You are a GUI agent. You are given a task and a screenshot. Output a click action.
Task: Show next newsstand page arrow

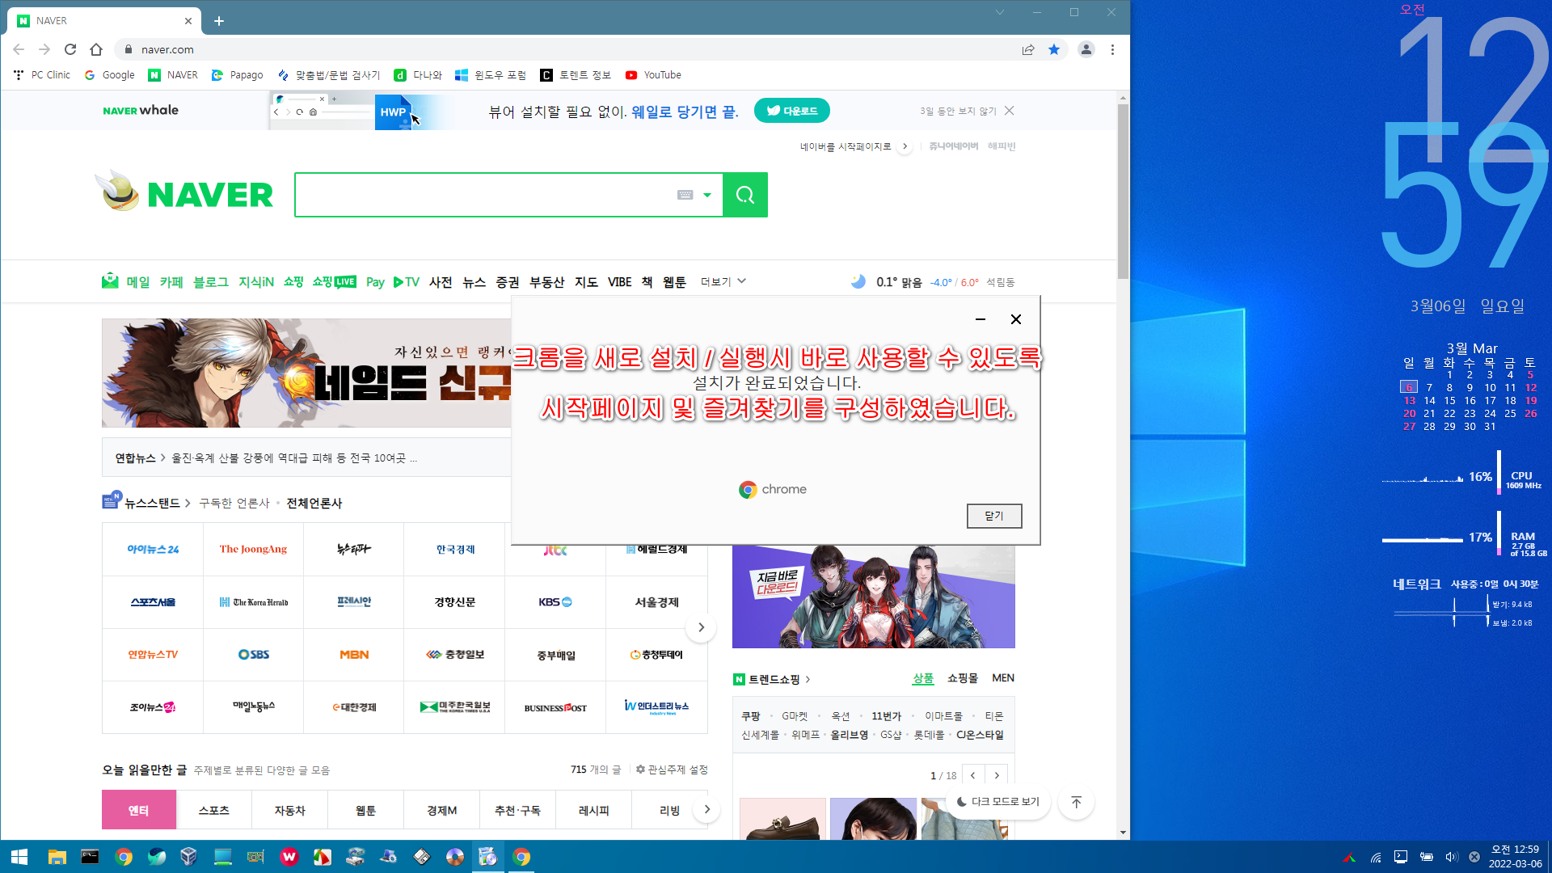click(701, 627)
